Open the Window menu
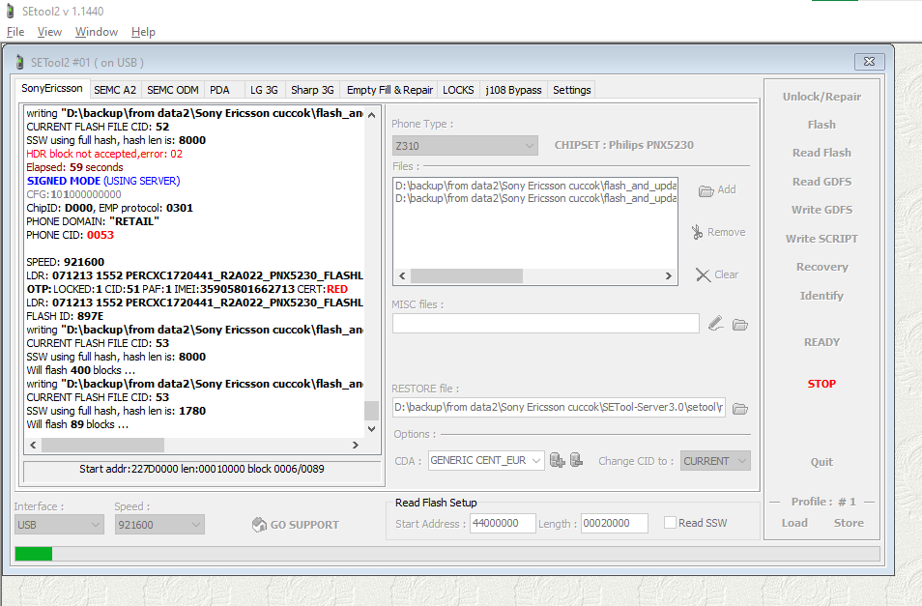The image size is (922, 606). 97,32
